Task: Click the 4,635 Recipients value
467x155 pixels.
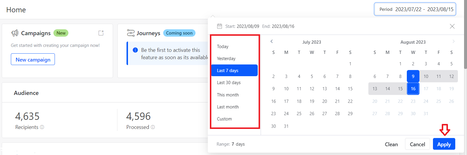Action: (x=27, y=116)
